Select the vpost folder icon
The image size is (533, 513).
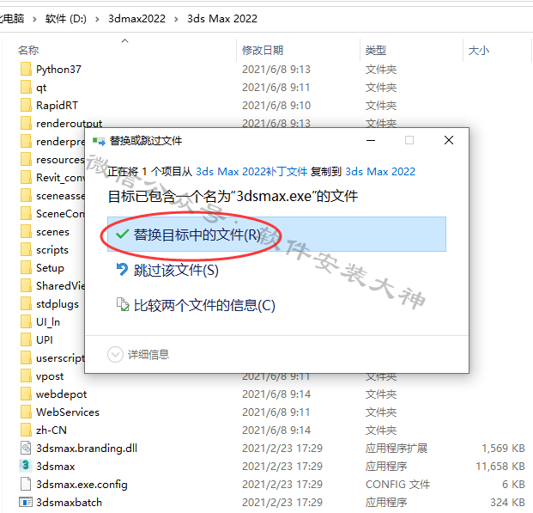coord(26,376)
